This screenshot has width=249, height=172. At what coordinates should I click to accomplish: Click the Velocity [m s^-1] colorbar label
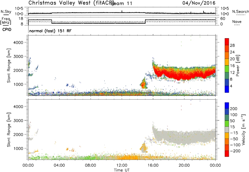[x=243, y=129]
